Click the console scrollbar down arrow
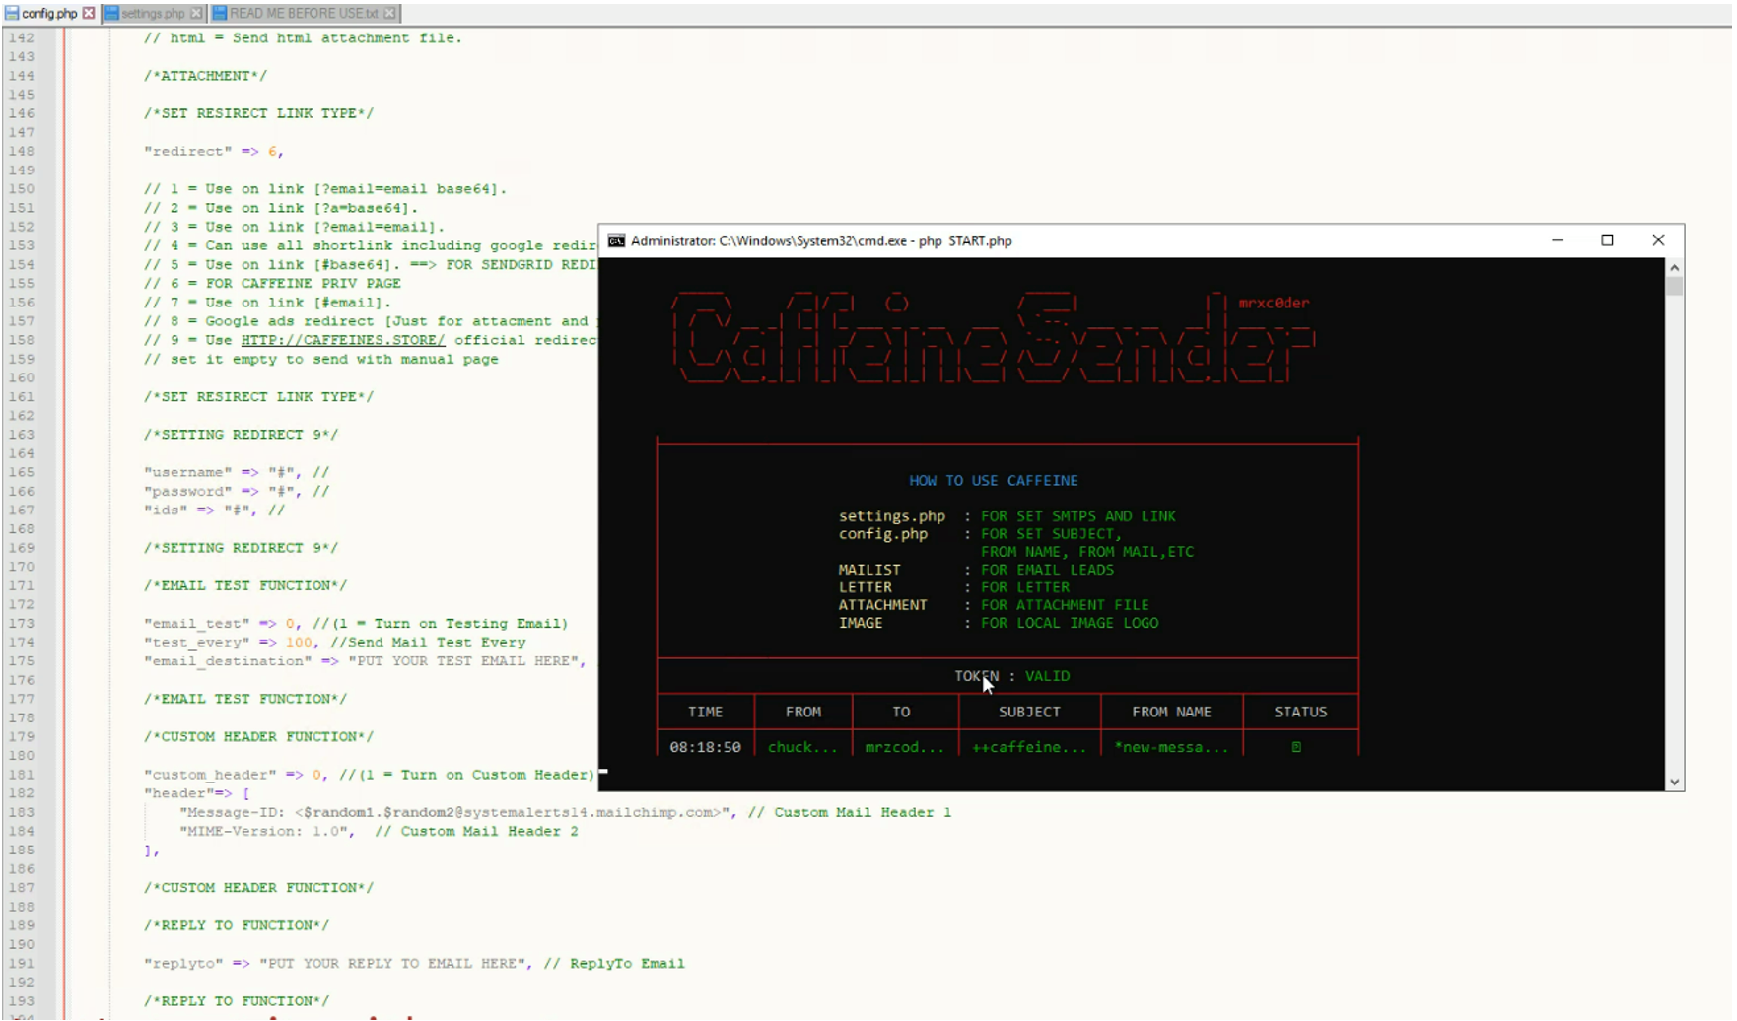 (x=1673, y=780)
